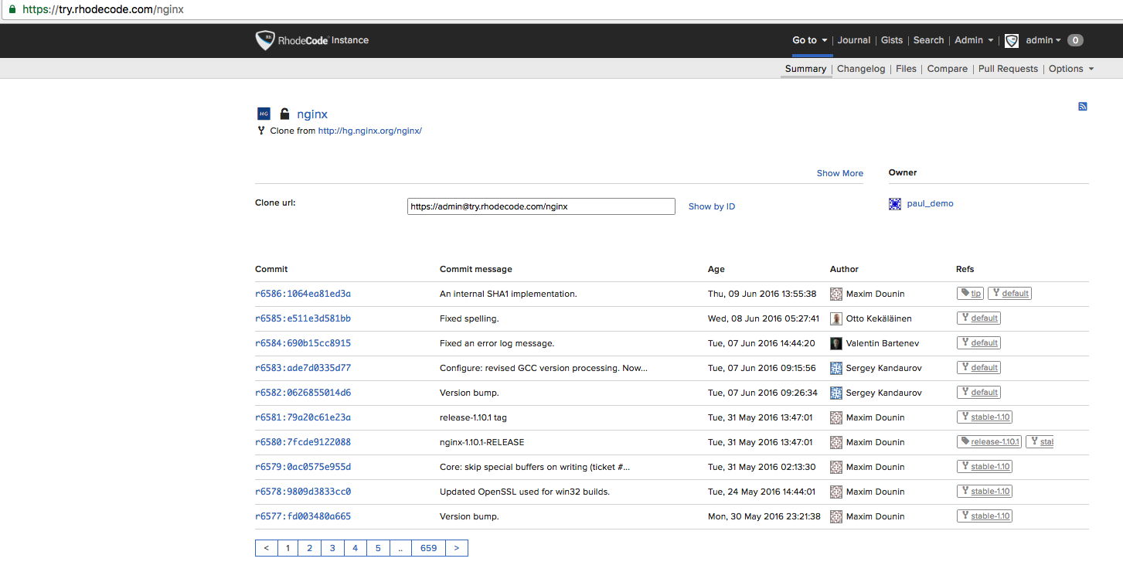This screenshot has width=1123, height=572.
Task: Click Otto Kekäläinen avatar icon
Action: 836,318
